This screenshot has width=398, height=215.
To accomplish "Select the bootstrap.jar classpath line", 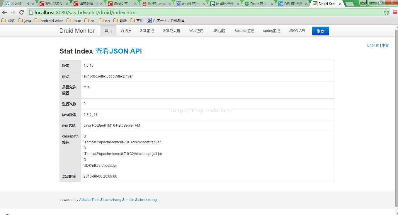I will (122, 142).
